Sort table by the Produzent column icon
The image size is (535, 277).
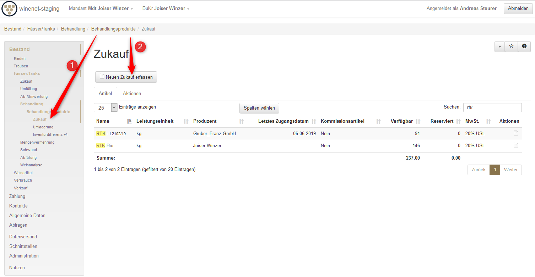242,121
